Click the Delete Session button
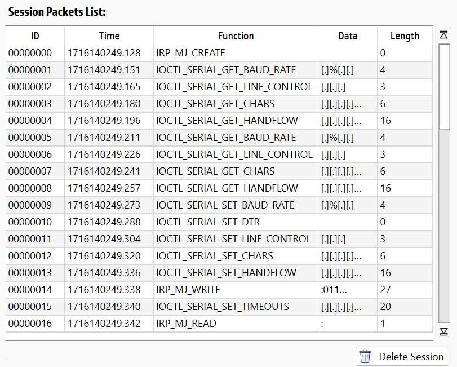 coord(402,356)
